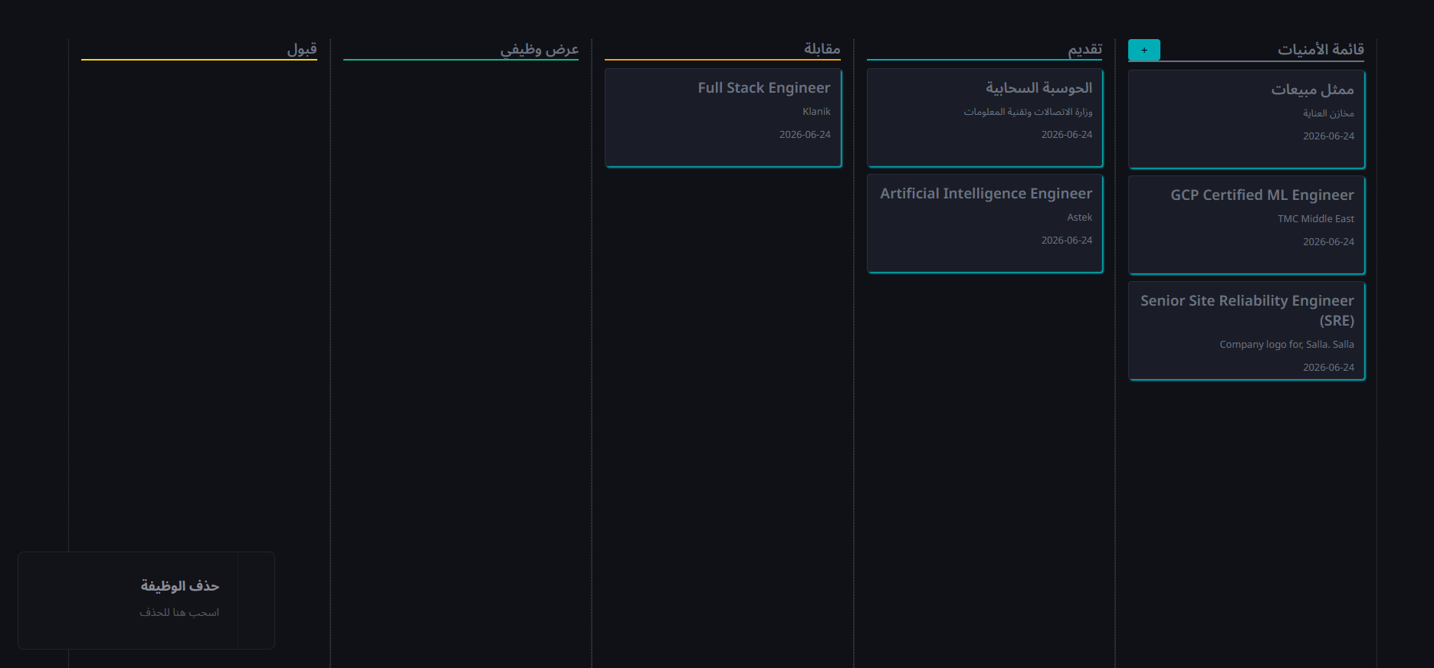Image resolution: width=1434 pixels, height=668 pixels.
Task: Click the date on the Full Stack Engineer card
Action: click(x=805, y=135)
